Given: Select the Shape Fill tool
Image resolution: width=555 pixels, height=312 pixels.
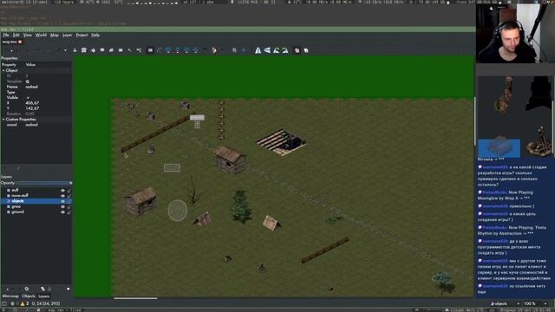Looking at the screenshot, I should [x=102, y=50].
